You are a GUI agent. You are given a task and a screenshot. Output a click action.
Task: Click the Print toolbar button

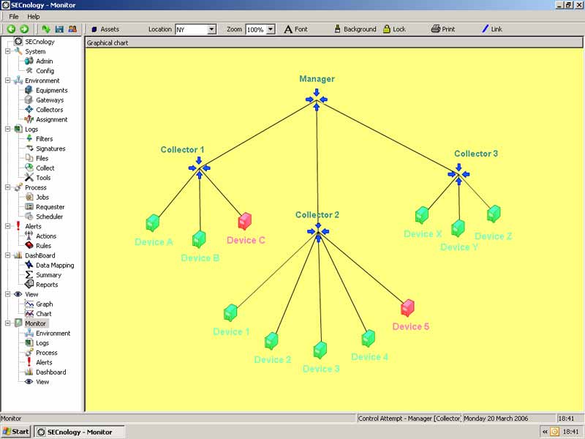tap(443, 29)
